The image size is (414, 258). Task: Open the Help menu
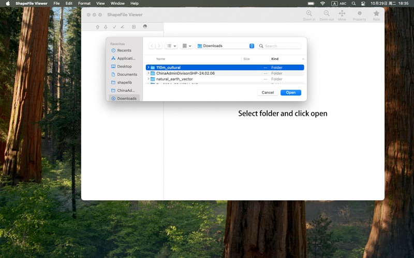point(135,4)
